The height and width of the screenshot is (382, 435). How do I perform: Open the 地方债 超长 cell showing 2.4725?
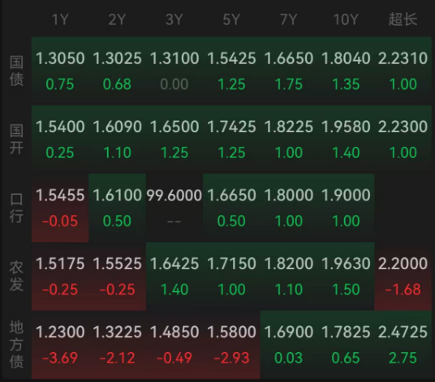tap(403, 345)
